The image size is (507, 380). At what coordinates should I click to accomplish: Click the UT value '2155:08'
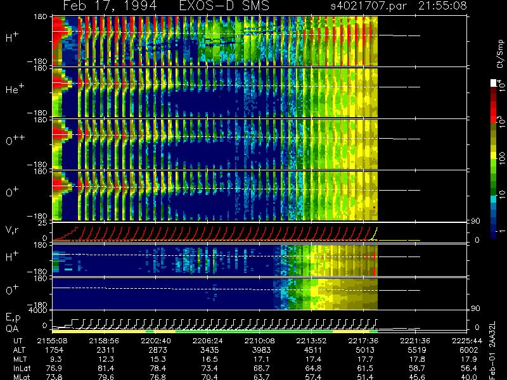[52, 341]
